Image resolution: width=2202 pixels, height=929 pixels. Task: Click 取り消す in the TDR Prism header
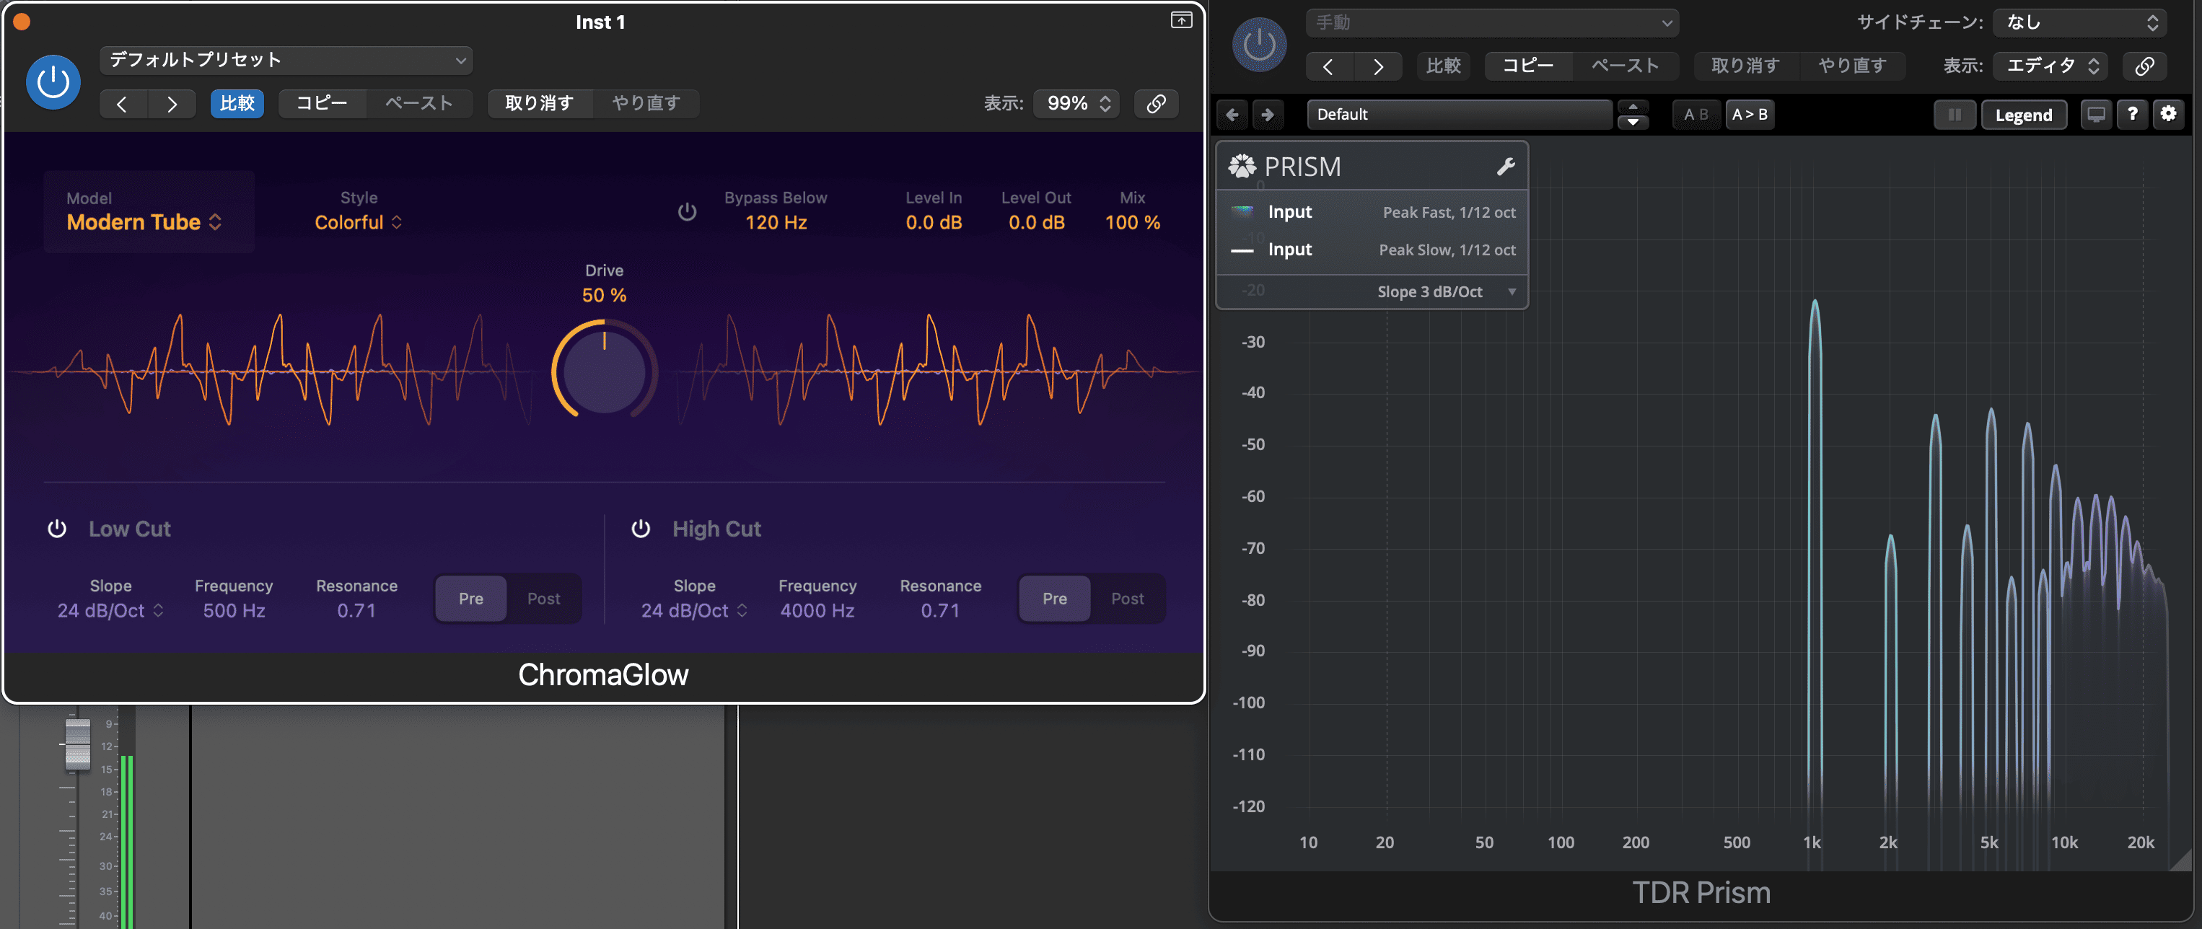click(1745, 66)
